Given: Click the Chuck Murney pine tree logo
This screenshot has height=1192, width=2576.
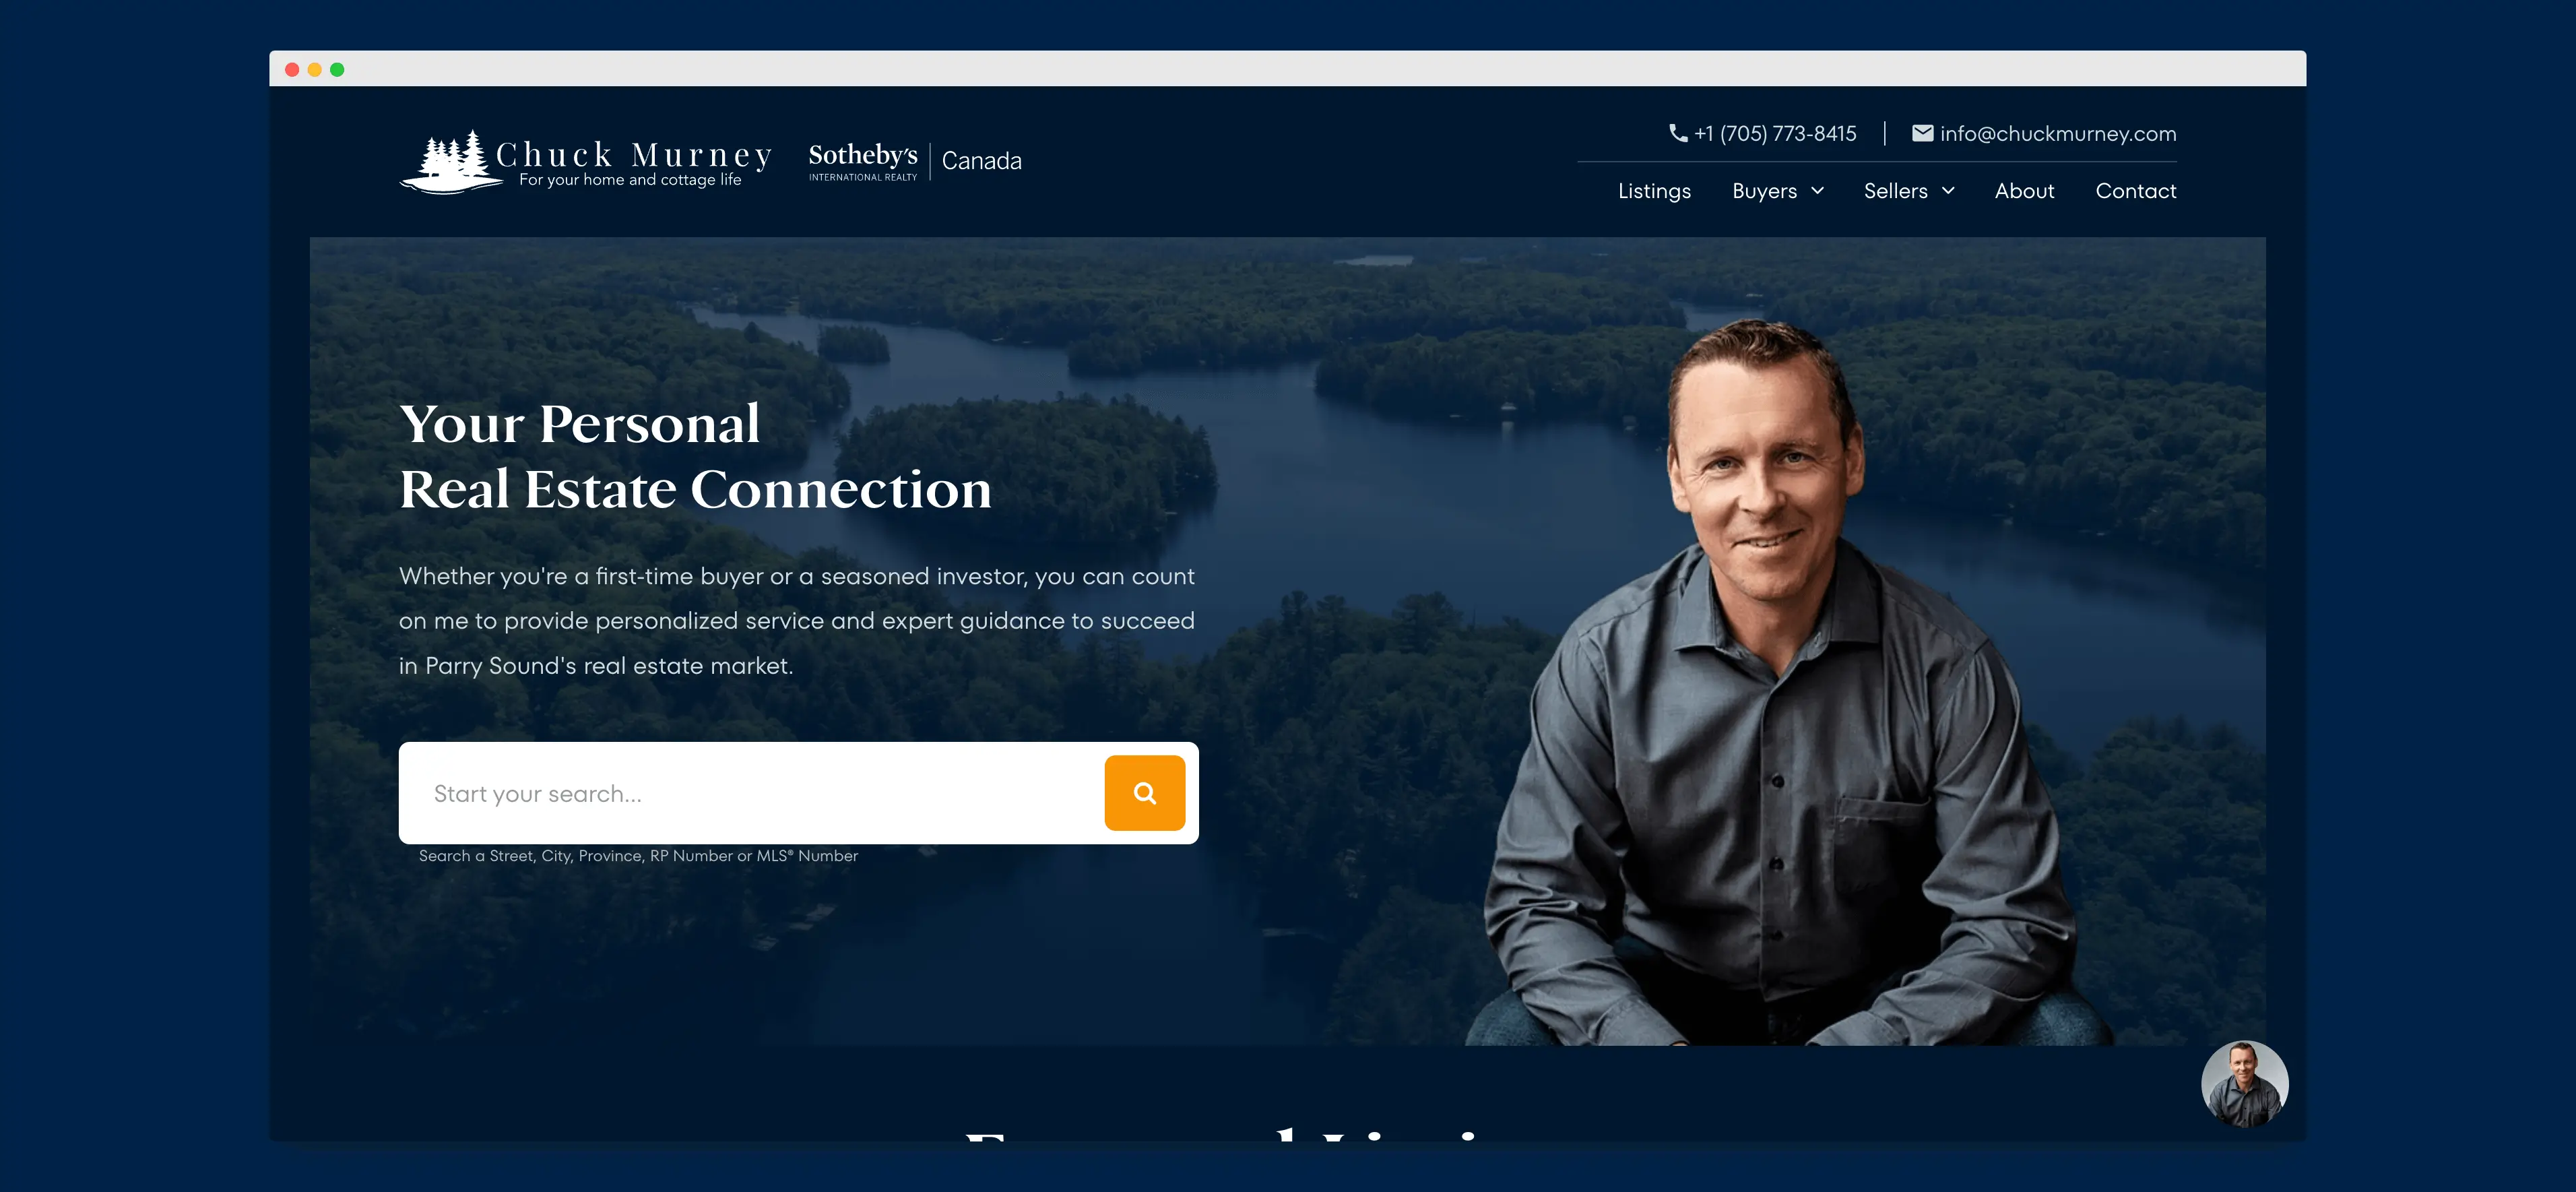Looking at the screenshot, I should 451,162.
